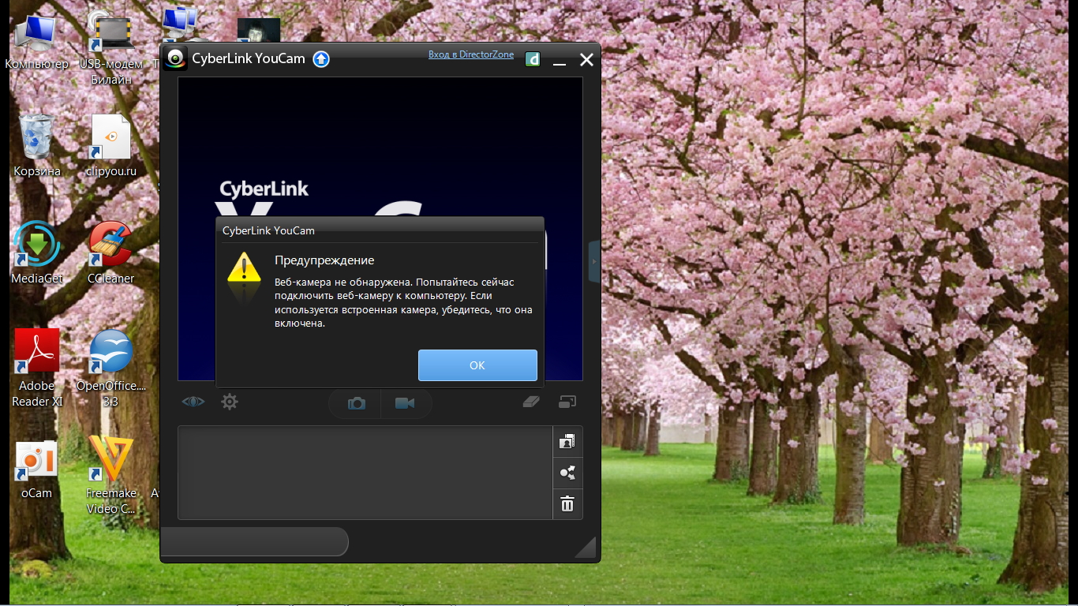Click the YouCam logo in the title bar
This screenshot has height=606, width=1078.
(x=176, y=58)
